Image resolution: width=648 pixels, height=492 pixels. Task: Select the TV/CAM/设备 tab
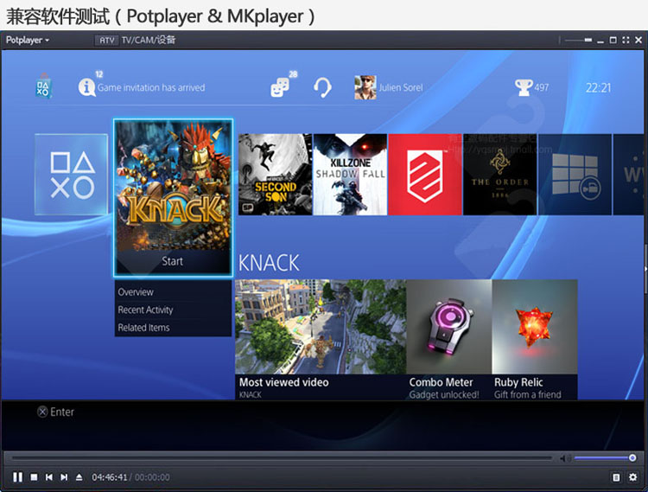(x=149, y=40)
